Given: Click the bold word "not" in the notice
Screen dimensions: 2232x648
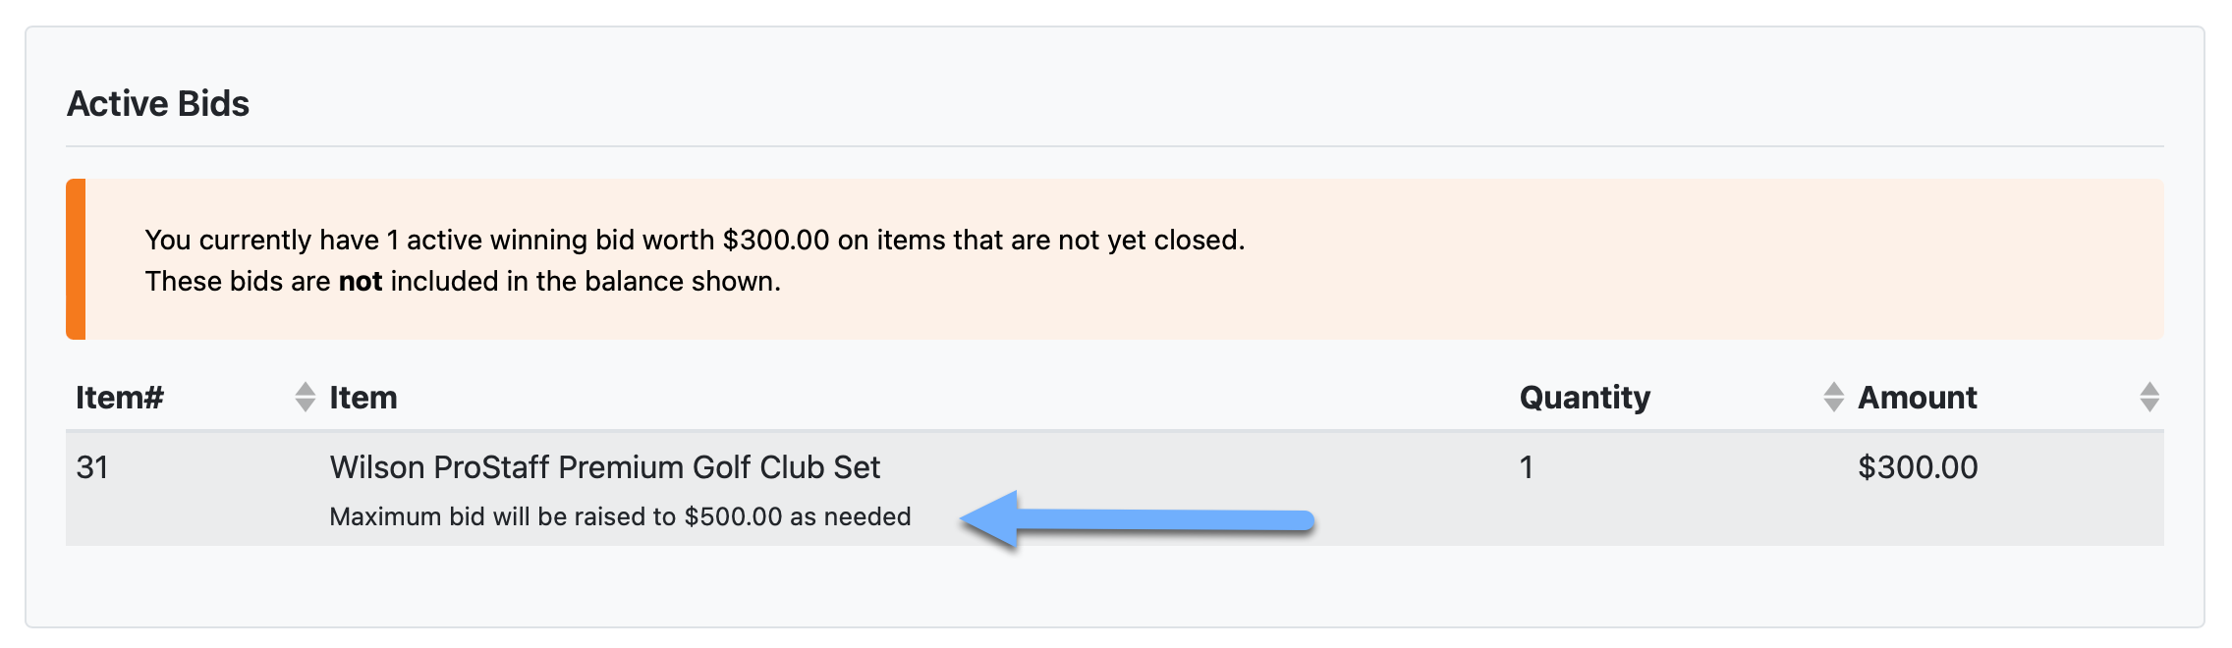Looking at the screenshot, I should pyautogui.click(x=361, y=282).
